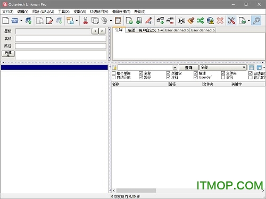The image size is (266, 199).
Task: Click the globe with warning sign icon
Action: tap(210, 21)
